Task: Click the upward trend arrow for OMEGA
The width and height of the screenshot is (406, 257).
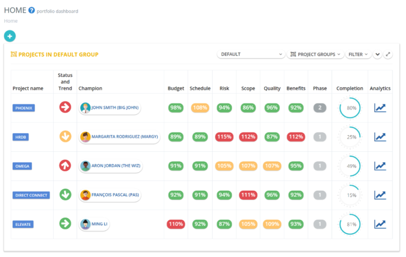Action: [x=65, y=166]
